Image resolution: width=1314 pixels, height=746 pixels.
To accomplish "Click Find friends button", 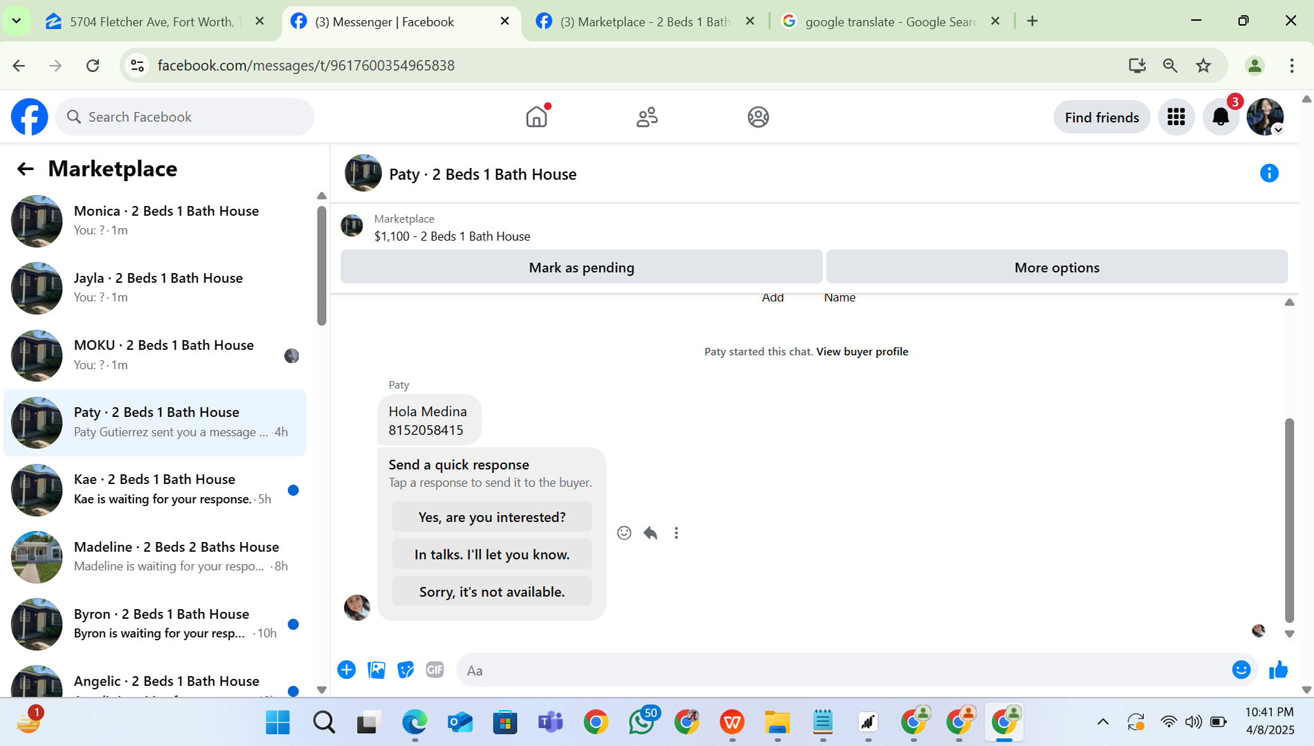I will click(x=1102, y=118).
